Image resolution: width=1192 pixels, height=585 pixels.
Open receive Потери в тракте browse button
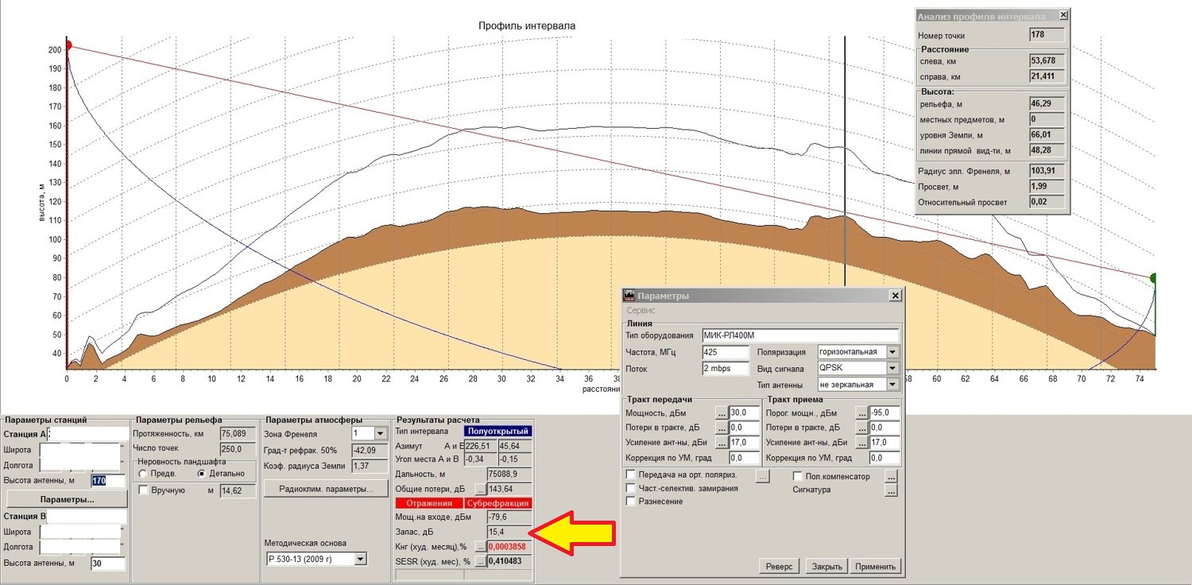pyautogui.click(x=861, y=428)
